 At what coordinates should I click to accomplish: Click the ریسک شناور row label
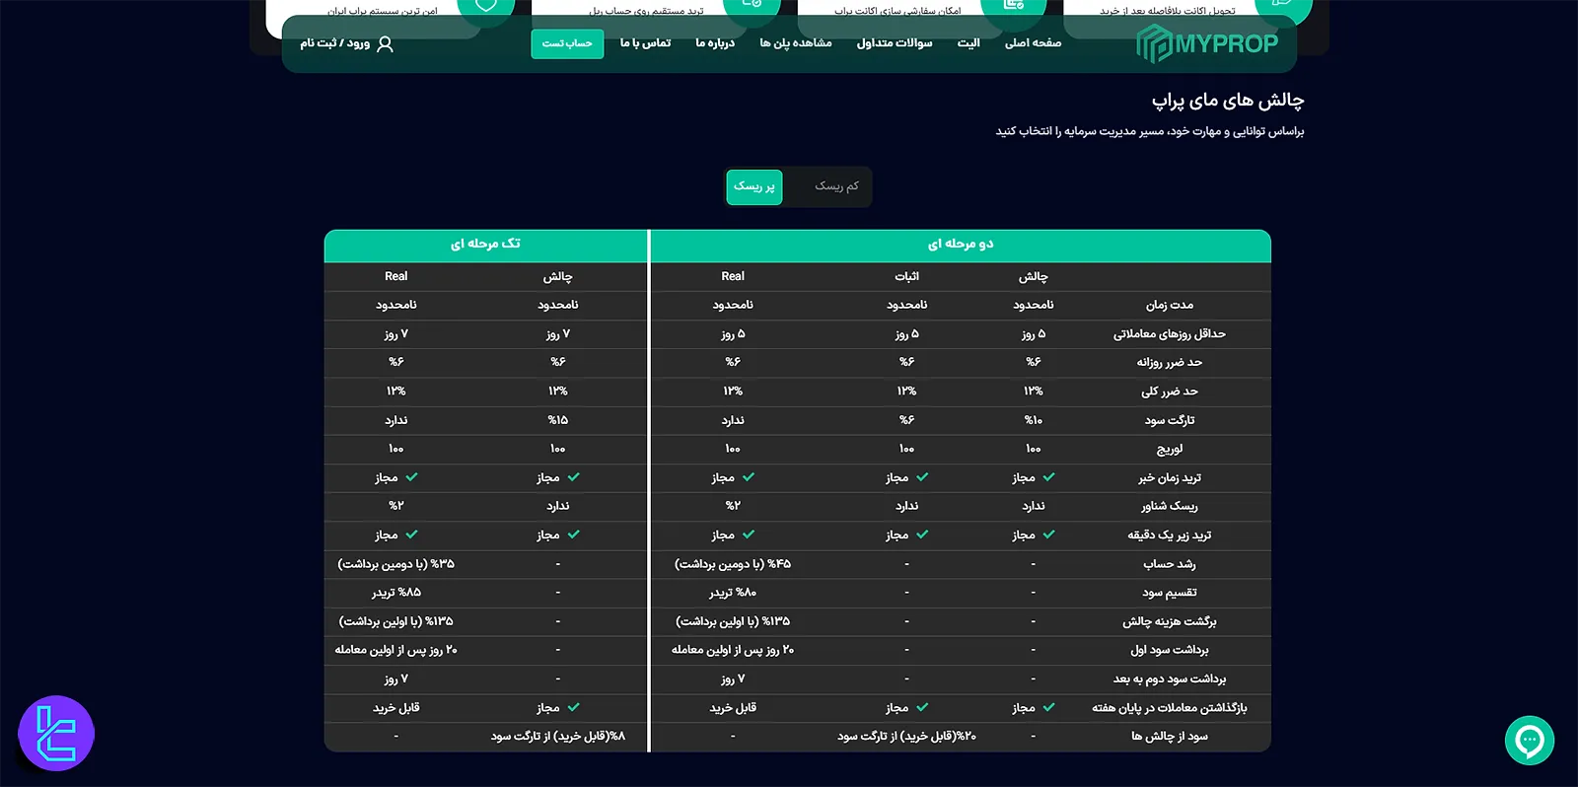coord(1170,506)
